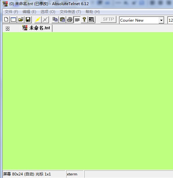The width and height of the screenshot is (173, 178).
Task: Open the connection properties window icon
Action: [13, 20]
